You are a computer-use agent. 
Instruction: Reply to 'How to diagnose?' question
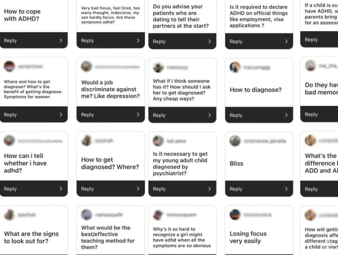[236, 115]
